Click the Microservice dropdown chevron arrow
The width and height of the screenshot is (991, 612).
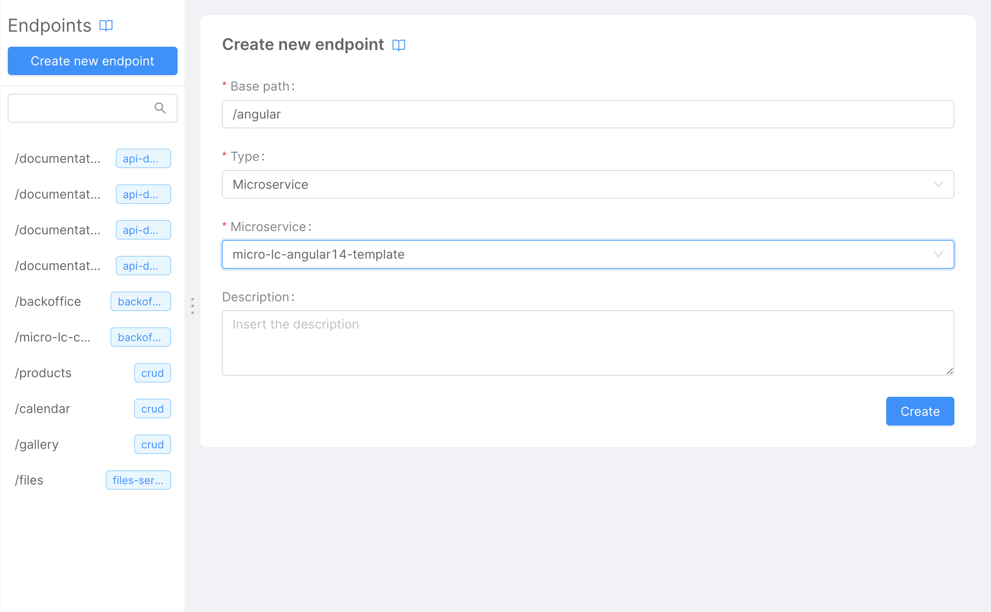pyautogui.click(x=939, y=255)
